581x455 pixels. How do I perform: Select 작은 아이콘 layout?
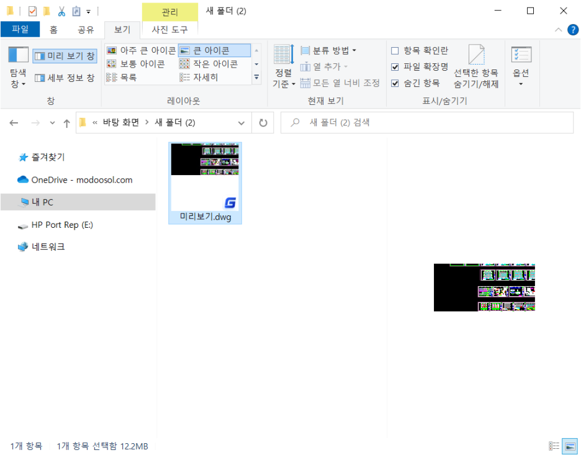coord(209,64)
